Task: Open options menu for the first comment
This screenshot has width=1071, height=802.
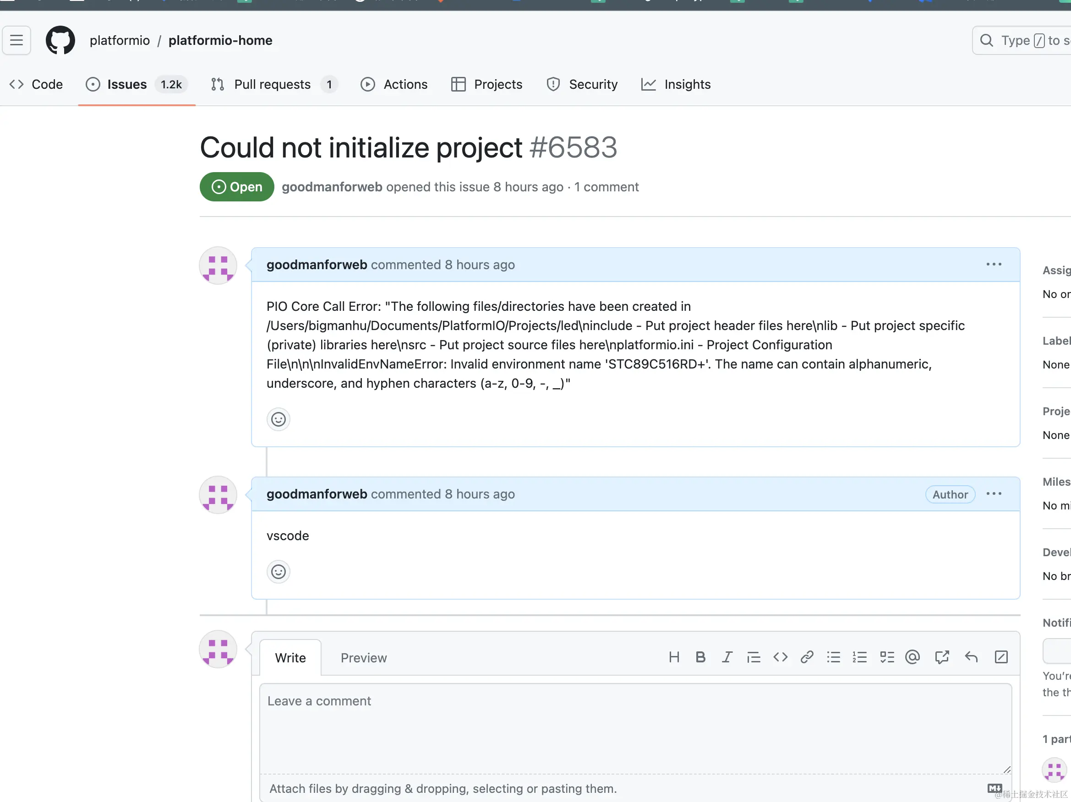Action: pos(994,265)
